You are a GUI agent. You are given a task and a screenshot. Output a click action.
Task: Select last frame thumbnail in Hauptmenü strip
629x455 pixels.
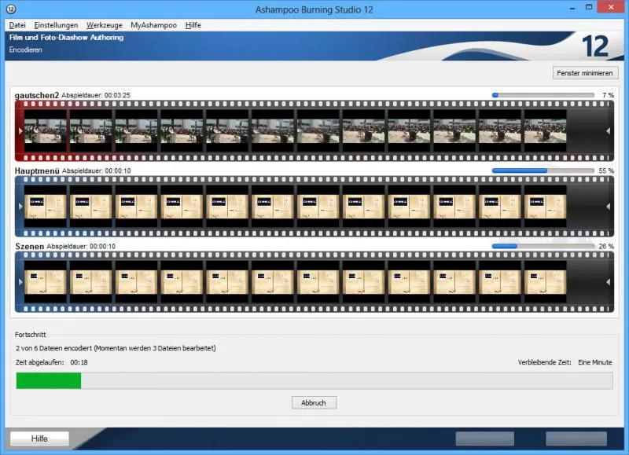pyautogui.click(x=545, y=207)
